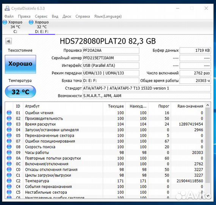The height and width of the screenshot is (205, 216).
Task: Click the ID column header
Action: tap(18, 106)
